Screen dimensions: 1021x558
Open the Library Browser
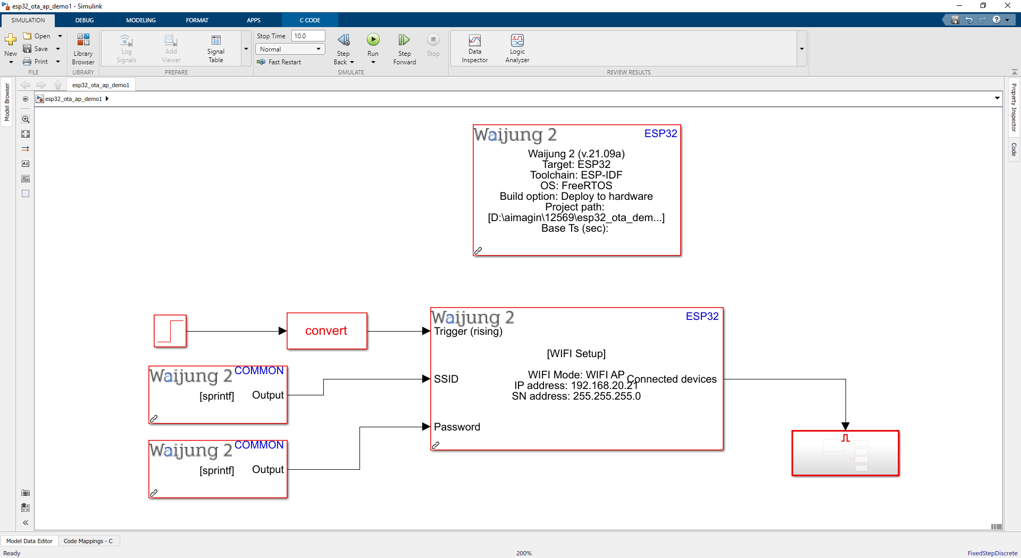(83, 49)
